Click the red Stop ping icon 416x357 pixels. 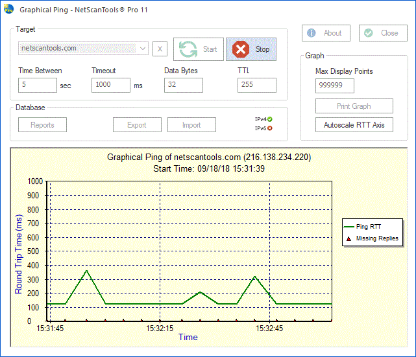(241, 49)
